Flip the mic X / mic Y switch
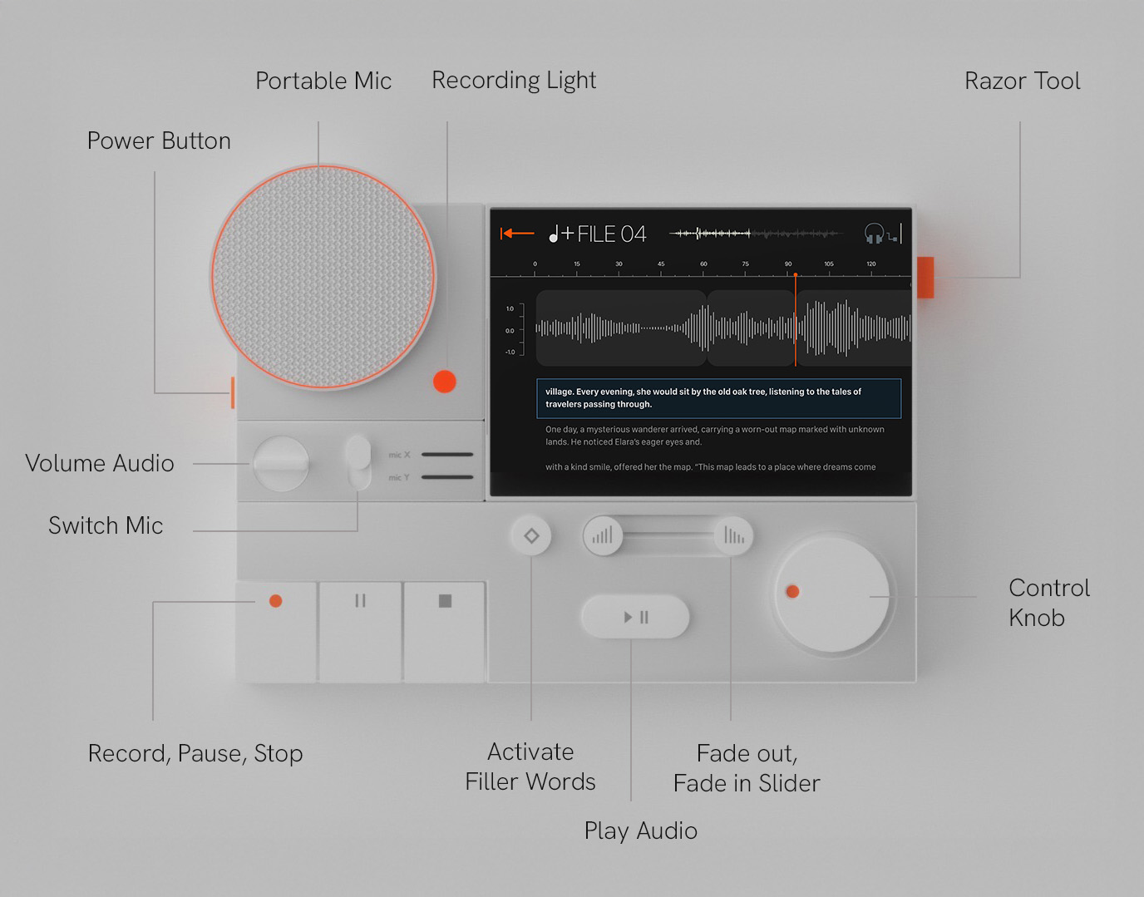The height and width of the screenshot is (897, 1144). point(358,462)
